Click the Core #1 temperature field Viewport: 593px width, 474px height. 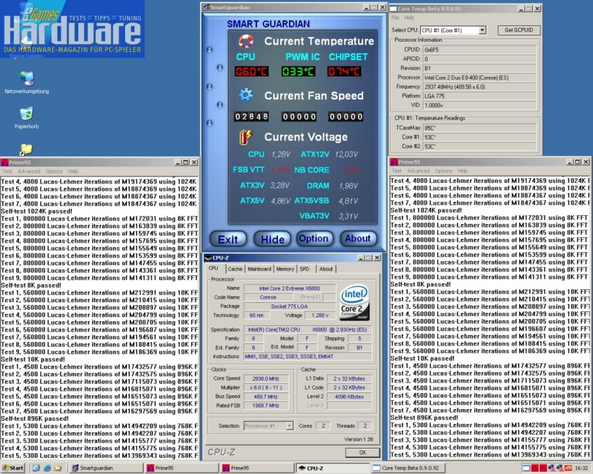[x=479, y=137]
